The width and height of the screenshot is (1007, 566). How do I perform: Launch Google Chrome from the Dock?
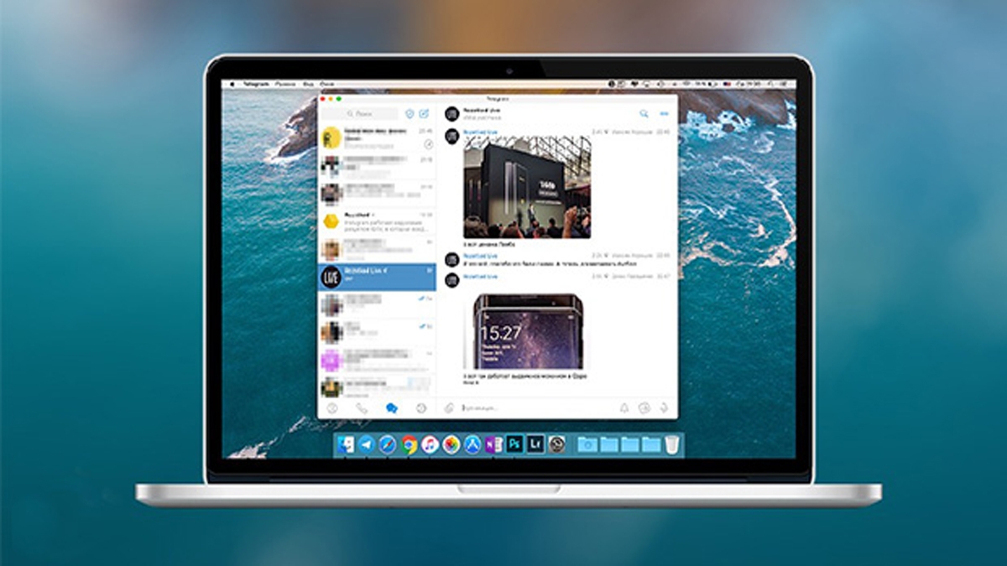(x=410, y=444)
